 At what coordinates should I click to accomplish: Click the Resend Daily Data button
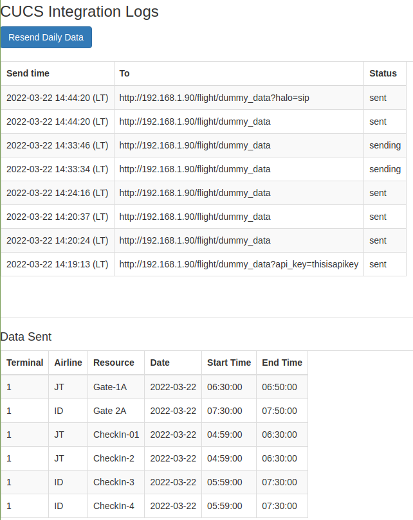click(46, 37)
